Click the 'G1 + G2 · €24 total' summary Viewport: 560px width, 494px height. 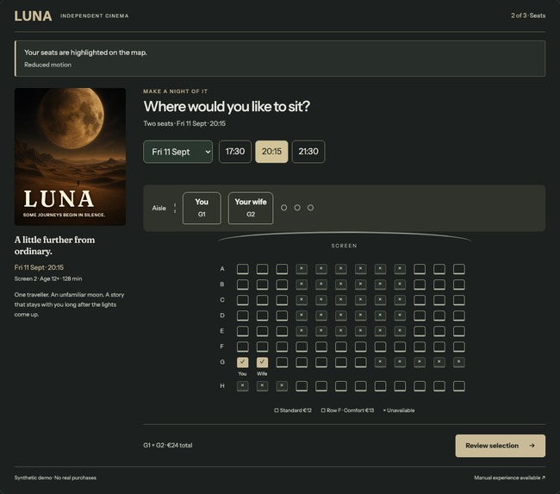pyautogui.click(x=168, y=446)
